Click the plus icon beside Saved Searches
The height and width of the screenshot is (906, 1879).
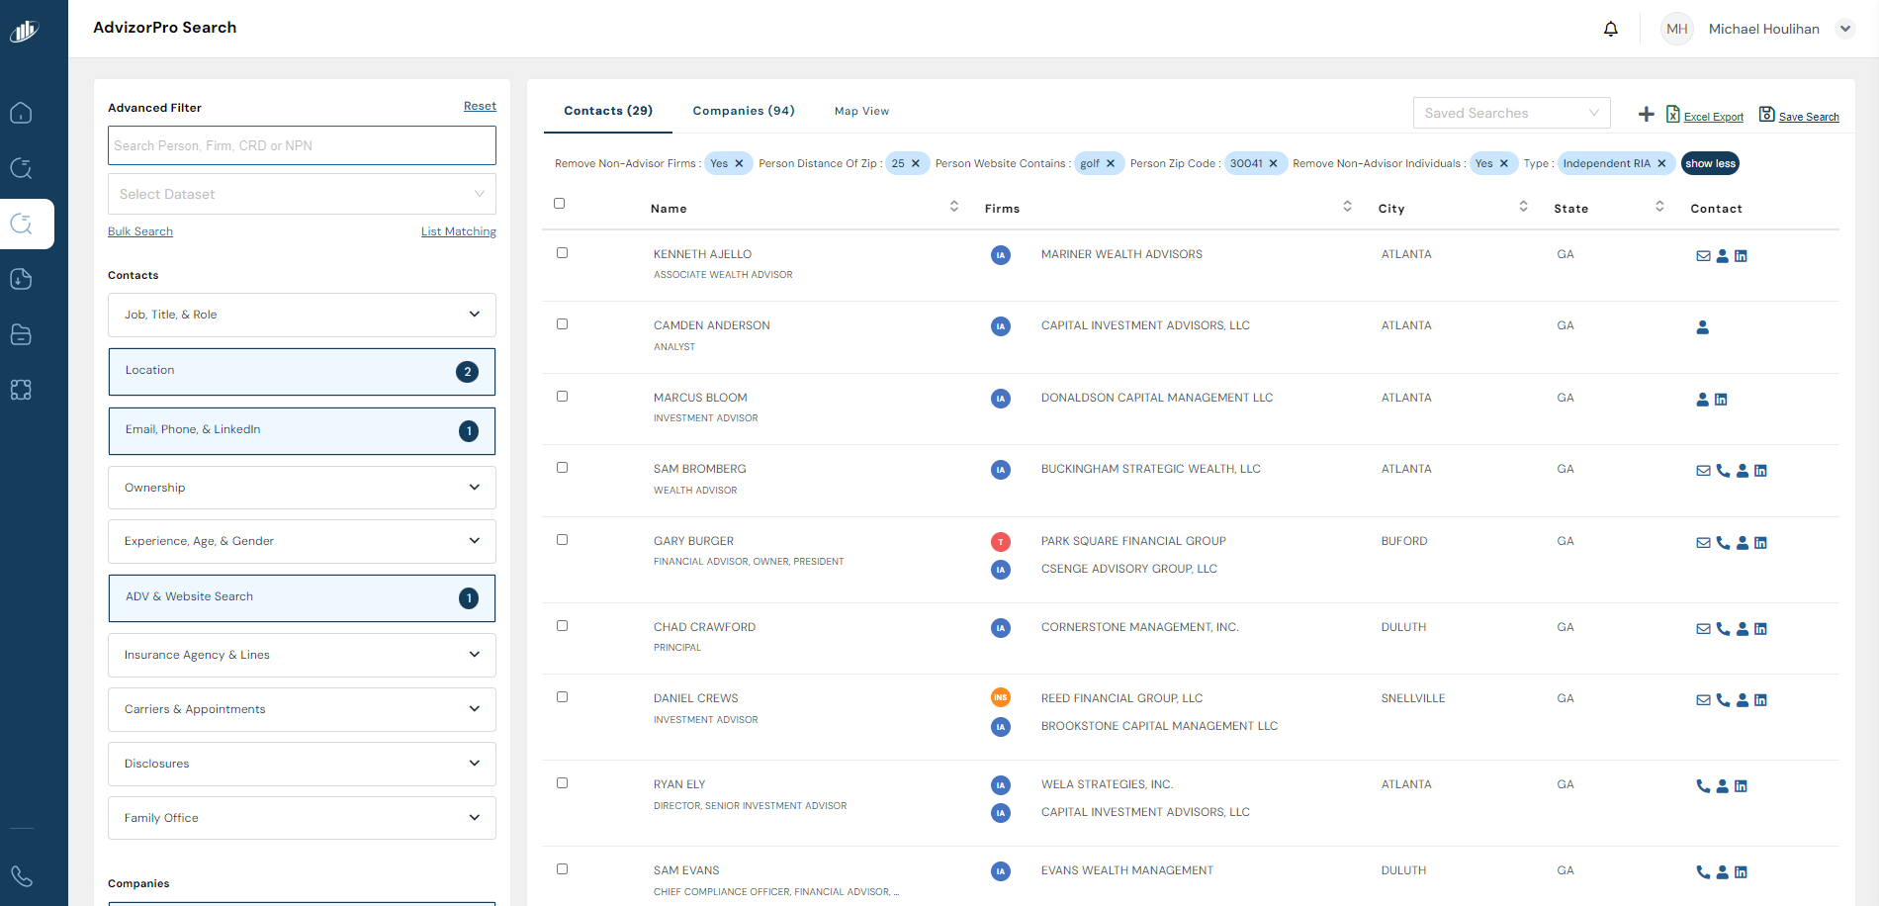(1646, 115)
